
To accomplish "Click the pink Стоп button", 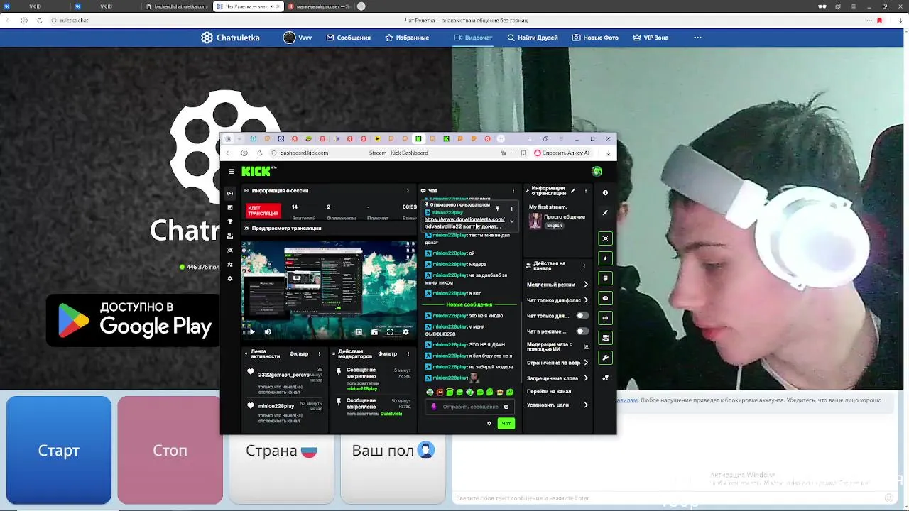I will (x=170, y=450).
